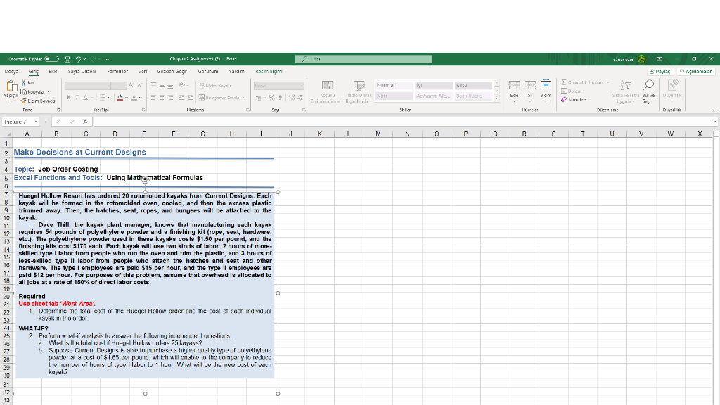Screen dimensions: 720x405
Task: Click the Yapıştır paste icon
Action: pyautogui.click(x=11, y=86)
